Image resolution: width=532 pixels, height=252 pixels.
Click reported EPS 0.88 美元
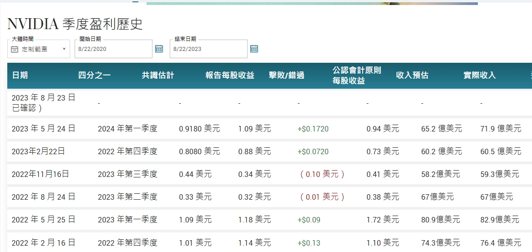click(254, 151)
